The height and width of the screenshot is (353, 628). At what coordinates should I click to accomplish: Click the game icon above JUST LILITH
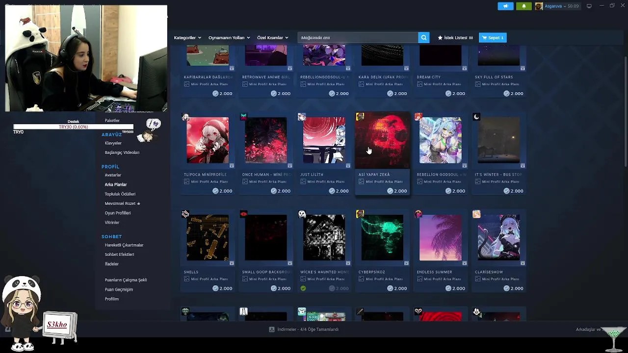click(302, 117)
